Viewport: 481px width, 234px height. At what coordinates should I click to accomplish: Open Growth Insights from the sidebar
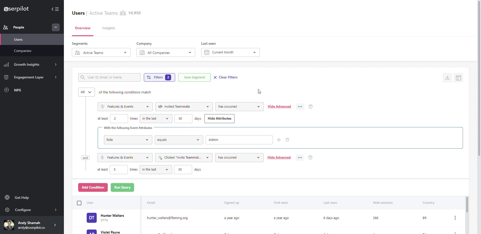(x=26, y=64)
